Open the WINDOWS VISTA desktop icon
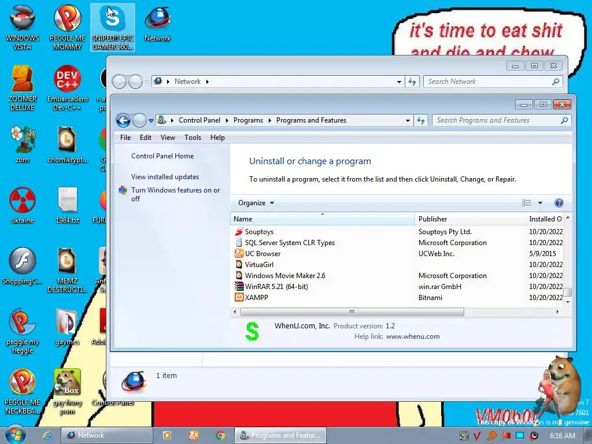 (x=23, y=28)
